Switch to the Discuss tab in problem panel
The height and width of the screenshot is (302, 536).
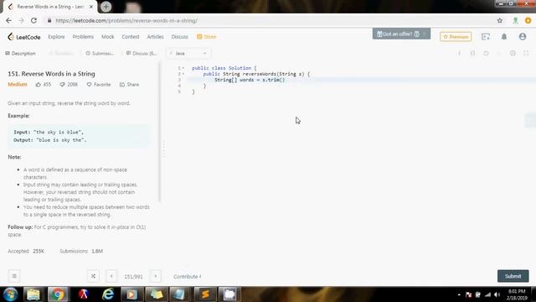pos(142,54)
